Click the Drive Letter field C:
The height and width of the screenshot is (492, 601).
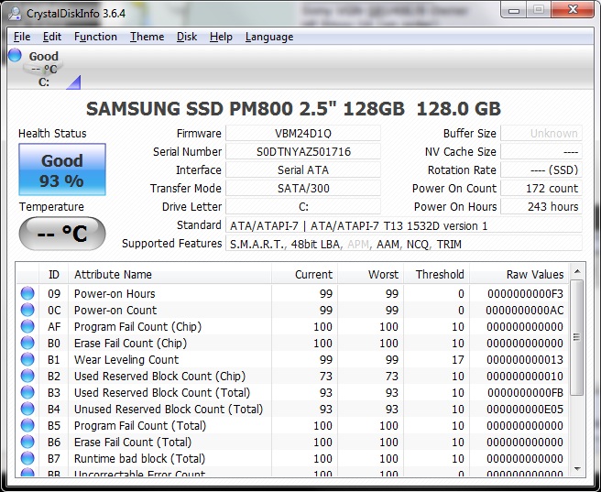303,207
